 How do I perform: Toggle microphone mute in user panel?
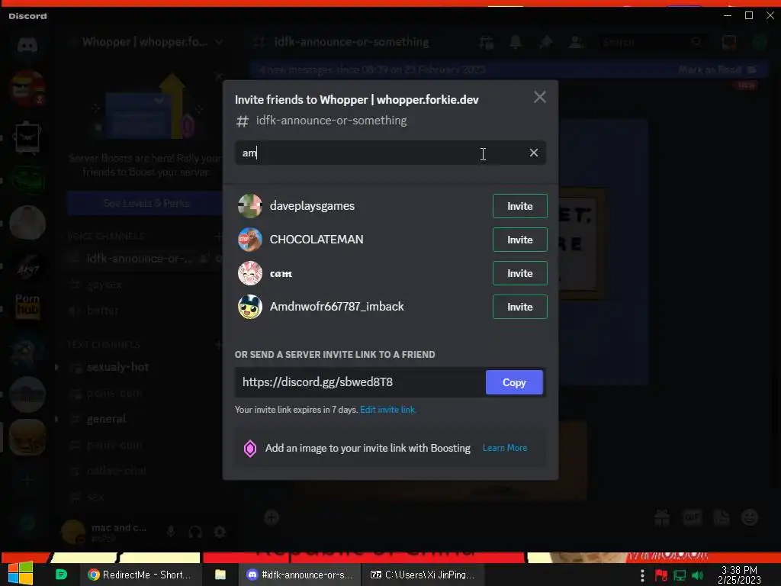tap(170, 532)
